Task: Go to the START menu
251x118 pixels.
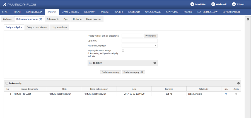Action: [x=6, y=12]
